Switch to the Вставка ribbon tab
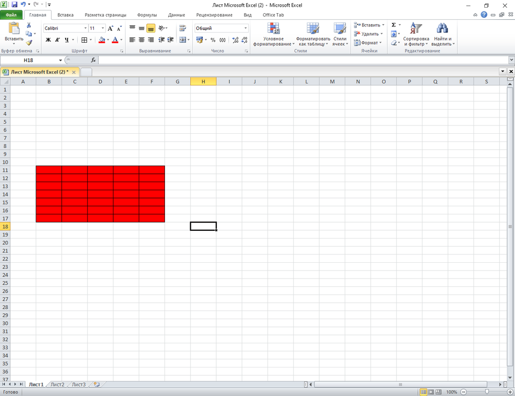Viewport: 515px width, 396px height. point(65,15)
